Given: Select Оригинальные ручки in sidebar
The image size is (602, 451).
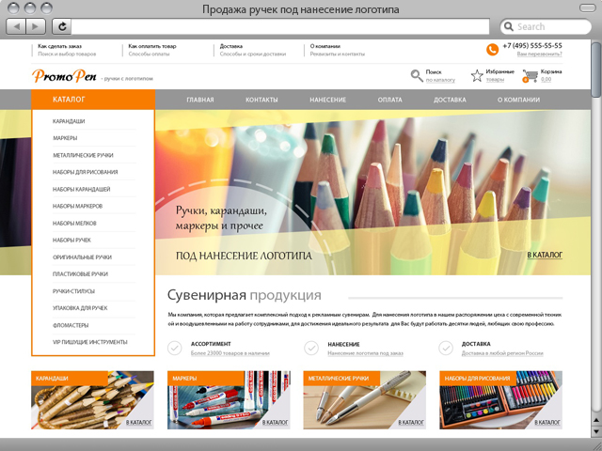Looking at the screenshot, I should 82,257.
